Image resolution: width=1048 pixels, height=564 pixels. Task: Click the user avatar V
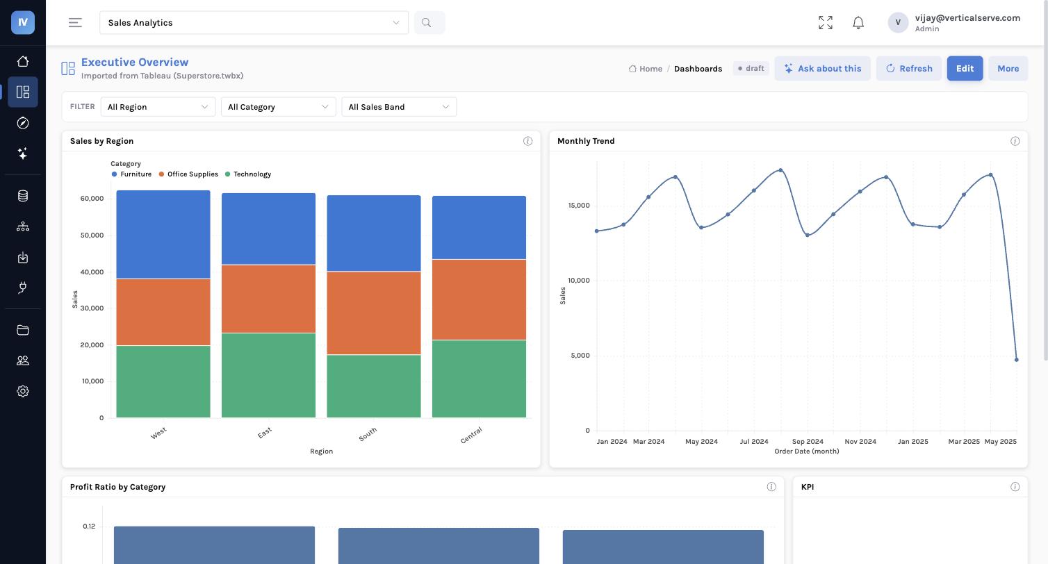898,22
